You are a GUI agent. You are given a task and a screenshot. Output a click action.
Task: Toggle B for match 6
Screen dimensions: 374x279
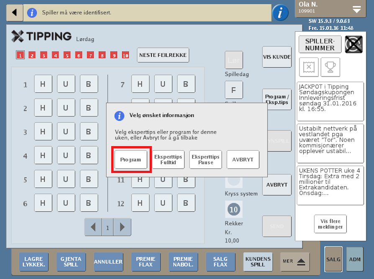(89, 203)
